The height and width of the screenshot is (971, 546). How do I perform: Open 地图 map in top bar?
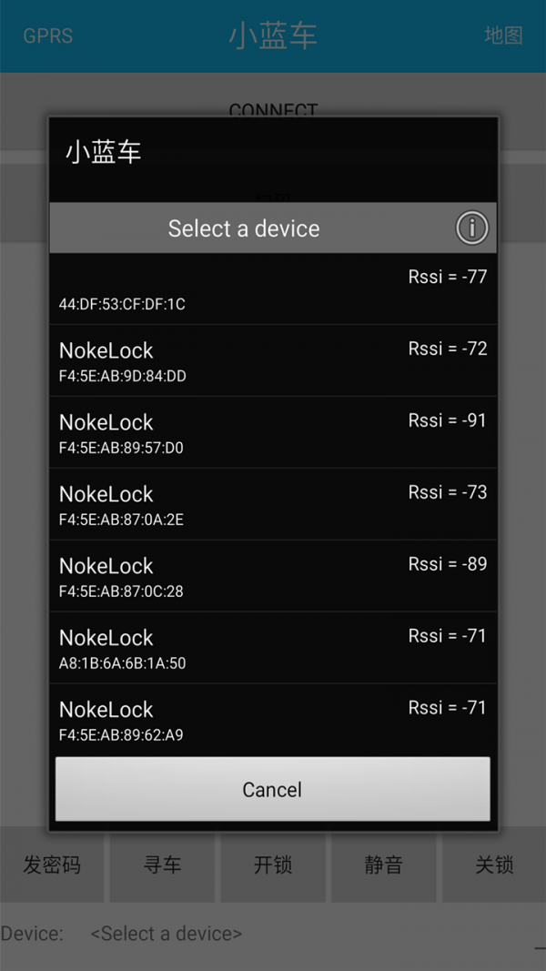coord(503,36)
